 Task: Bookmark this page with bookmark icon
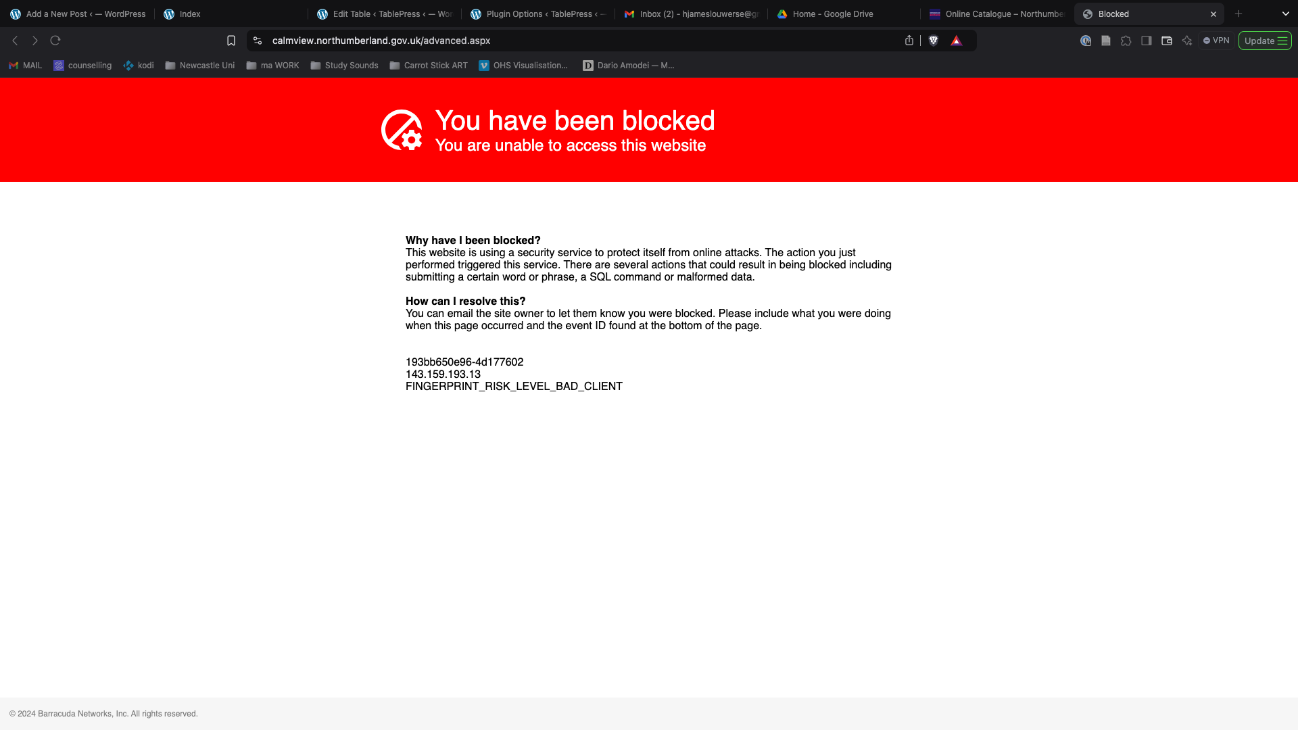click(x=231, y=41)
